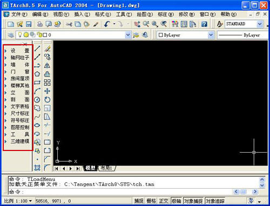The width and height of the screenshot is (270, 206).
Task: Select the Rotate modify tool
Action: pos(47,100)
